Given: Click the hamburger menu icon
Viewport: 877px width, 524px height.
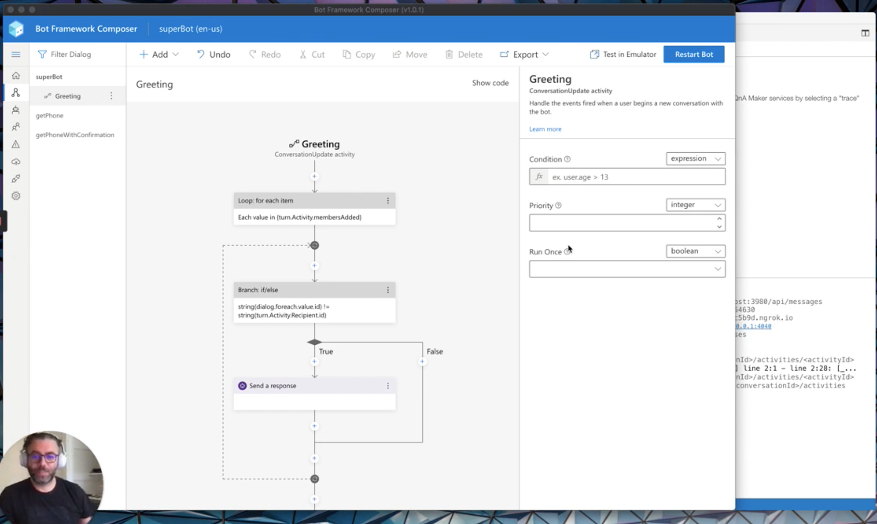Looking at the screenshot, I should (16, 54).
